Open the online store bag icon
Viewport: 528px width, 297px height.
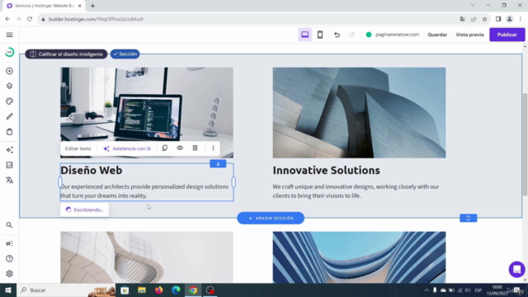(x=9, y=132)
